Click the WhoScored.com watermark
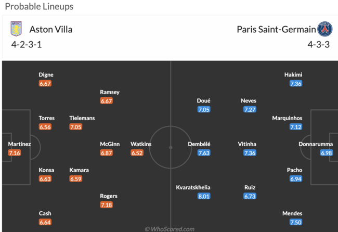Image resolution: width=338 pixels, height=232 pixels. pyautogui.click(x=170, y=229)
